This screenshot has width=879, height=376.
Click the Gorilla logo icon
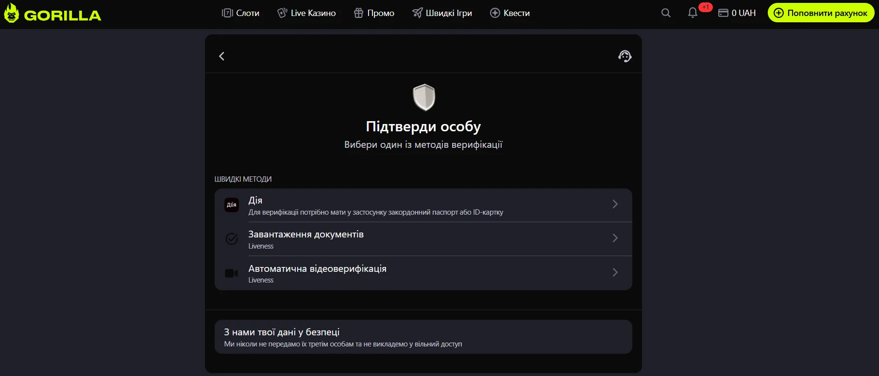point(12,13)
